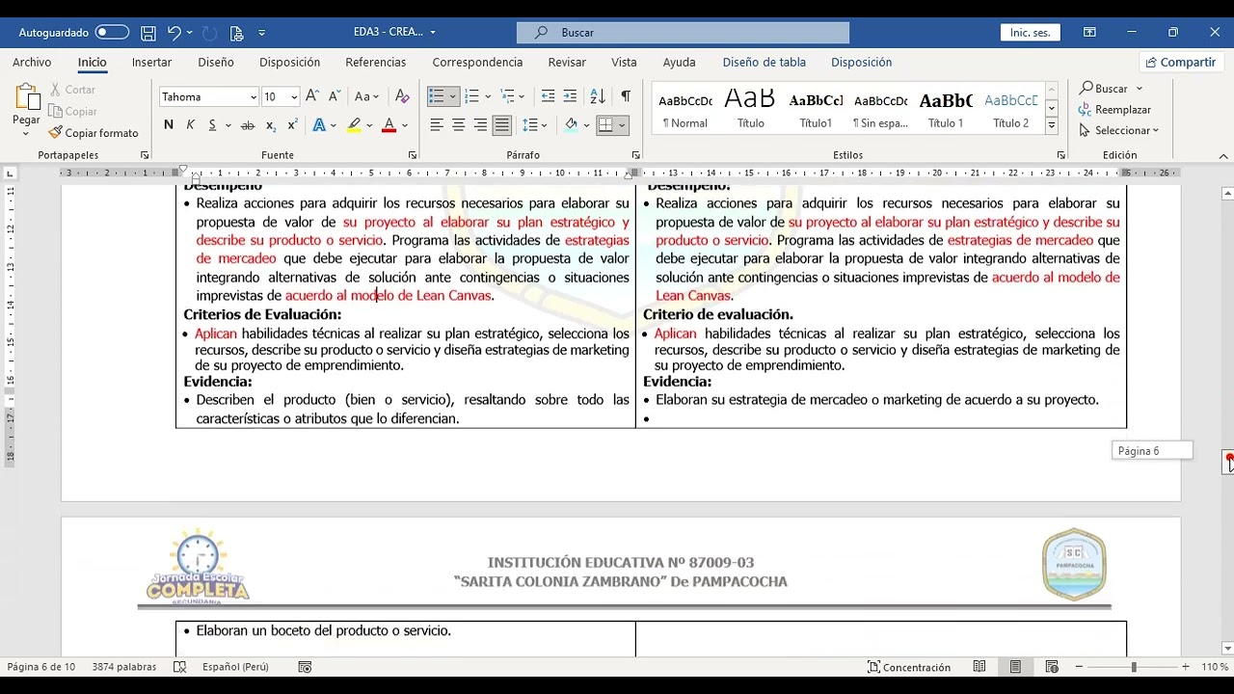Image resolution: width=1234 pixels, height=694 pixels.
Task: Expand the underline style dropdown arrow
Action: (x=228, y=125)
